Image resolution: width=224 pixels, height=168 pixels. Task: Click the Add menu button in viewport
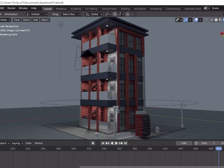coord(36,20)
